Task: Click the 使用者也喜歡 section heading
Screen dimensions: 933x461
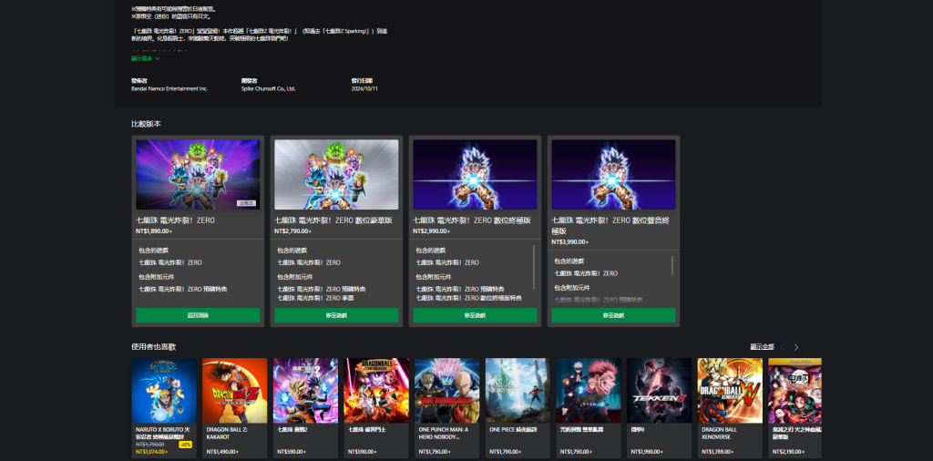Action: point(153,347)
